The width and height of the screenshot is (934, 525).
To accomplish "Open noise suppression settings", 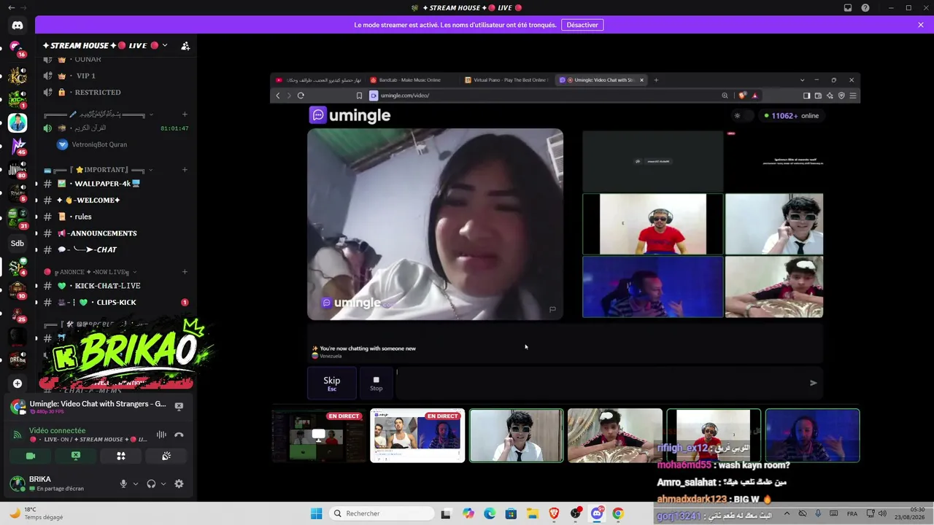I will 161,435.
